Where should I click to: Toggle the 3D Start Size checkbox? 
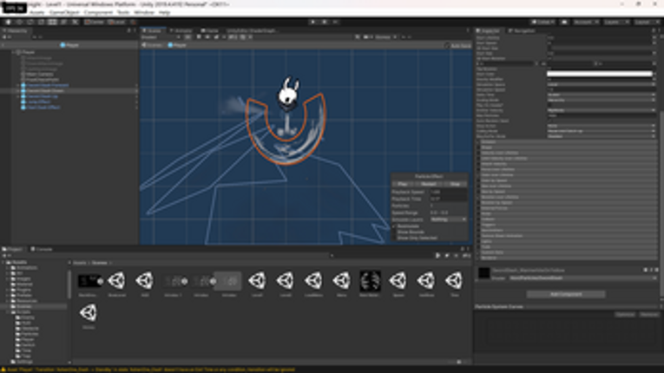tap(549, 49)
